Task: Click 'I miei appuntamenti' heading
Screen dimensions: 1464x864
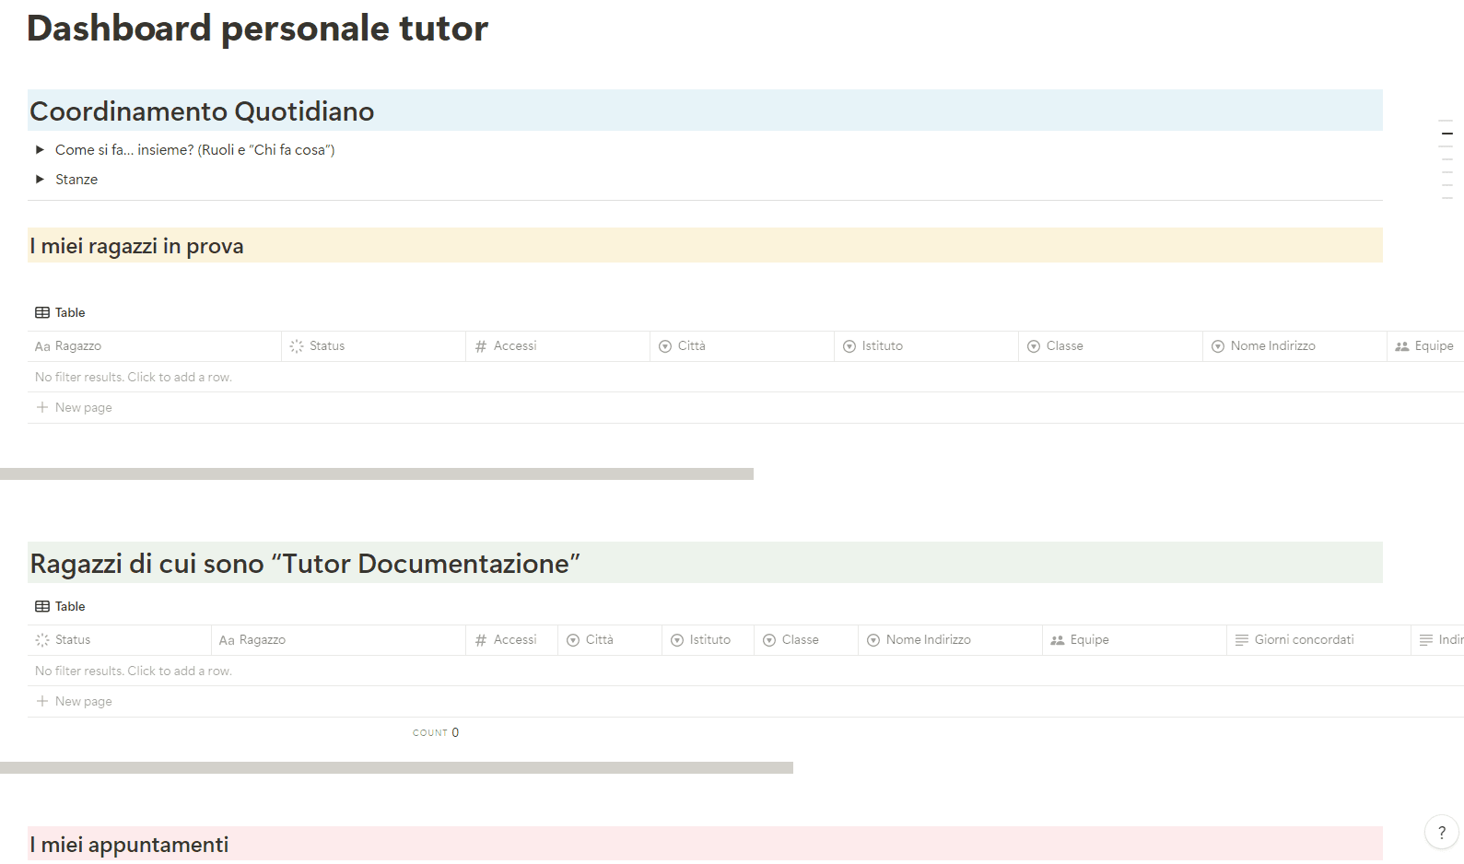Action: click(x=129, y=845)
